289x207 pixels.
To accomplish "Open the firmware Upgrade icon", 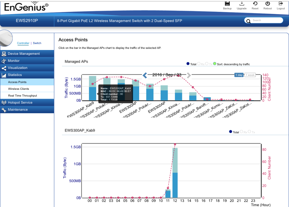I will tap(242, 3).
